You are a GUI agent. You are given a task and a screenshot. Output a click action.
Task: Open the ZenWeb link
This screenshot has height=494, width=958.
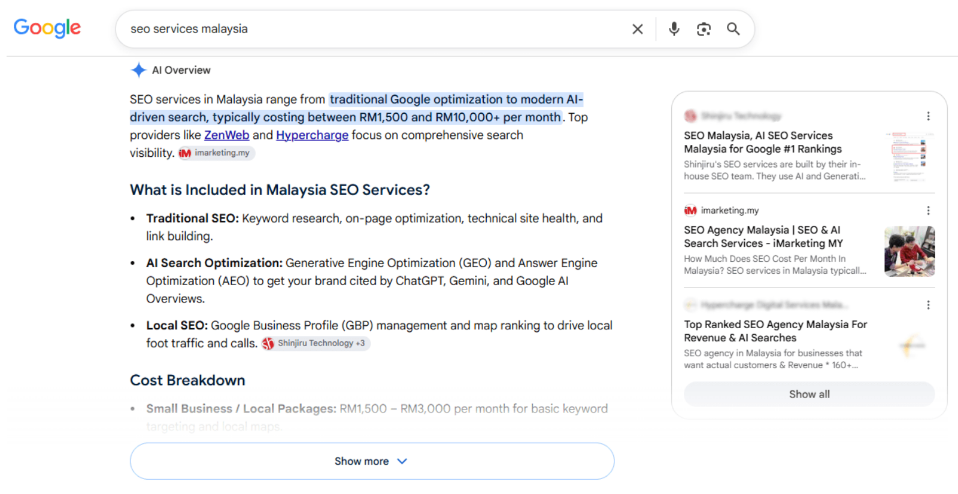pos(226,135)
